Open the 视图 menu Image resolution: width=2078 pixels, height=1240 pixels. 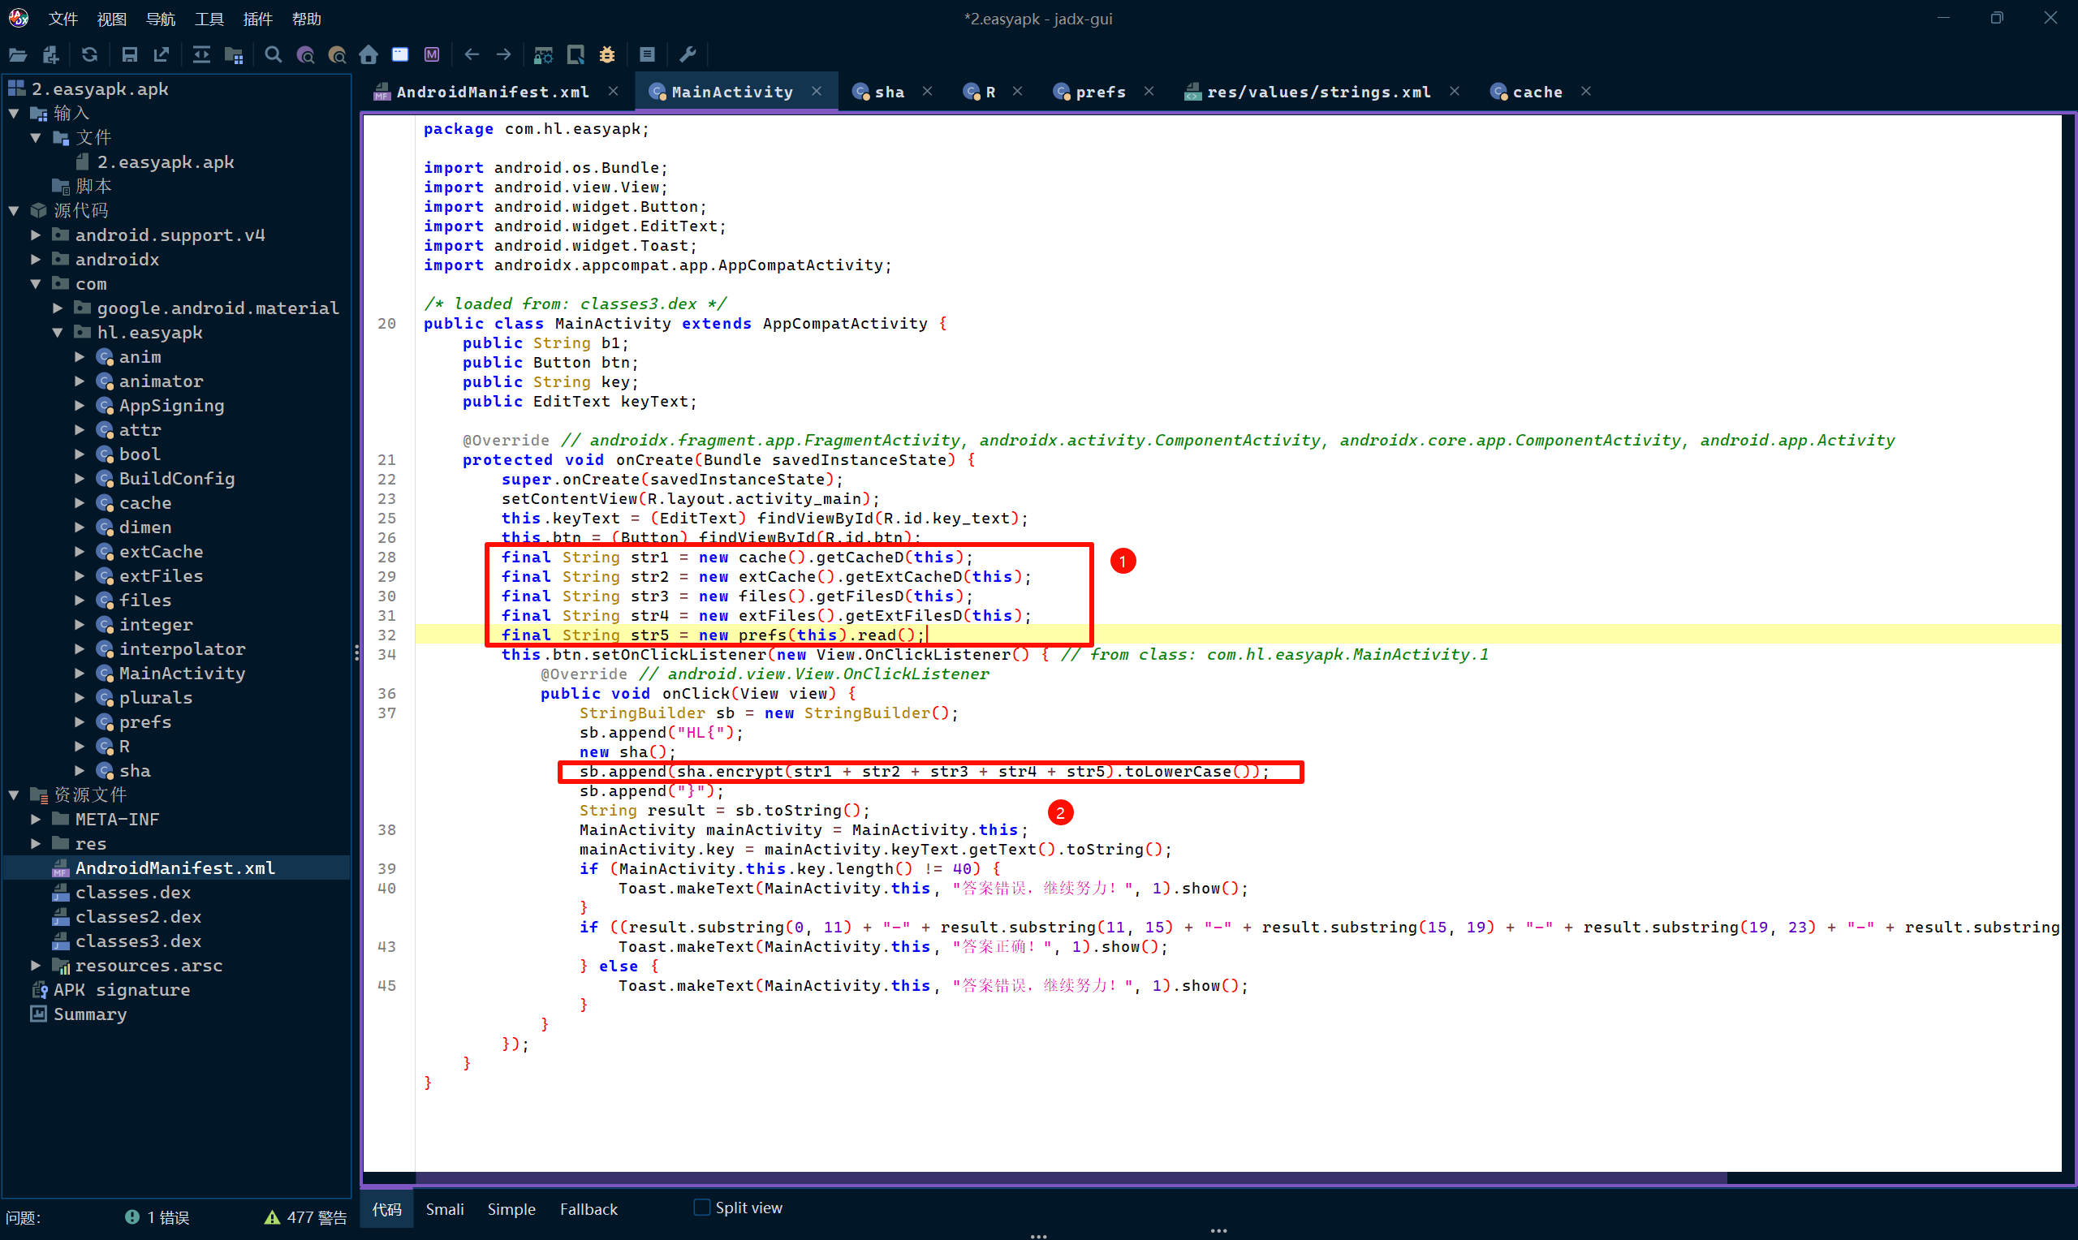click(112, 19)
